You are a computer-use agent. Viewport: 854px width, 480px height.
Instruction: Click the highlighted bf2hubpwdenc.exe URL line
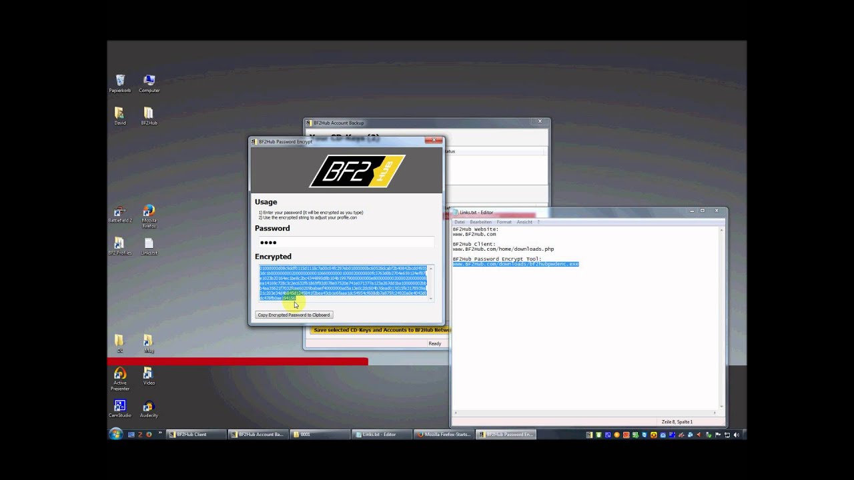tap(516, 264)
